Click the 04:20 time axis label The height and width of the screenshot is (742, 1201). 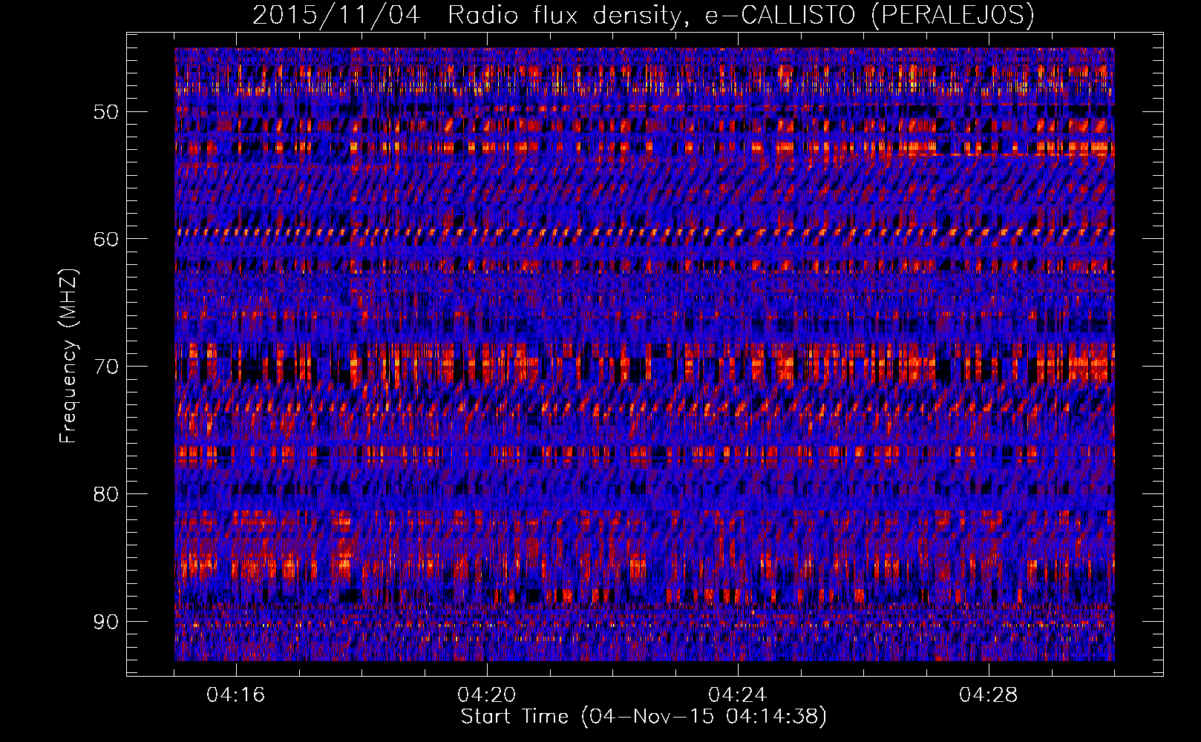(x=487, y=695)
